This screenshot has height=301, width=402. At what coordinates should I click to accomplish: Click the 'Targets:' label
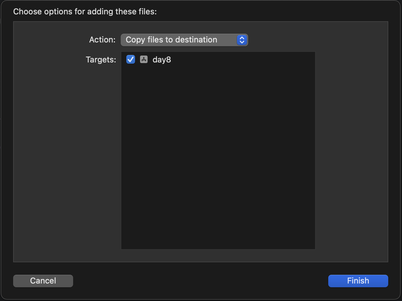[101, 60]
